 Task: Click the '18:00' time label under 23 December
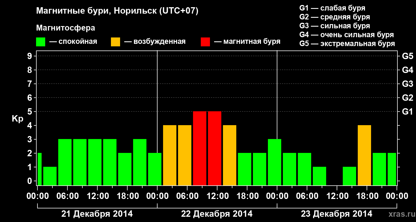[367, 196]
